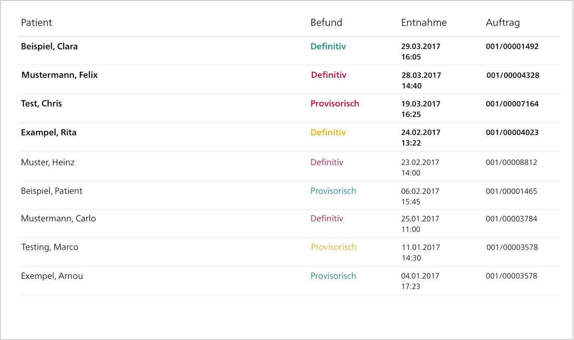The width and height of the screenshot is (574, 340).
Task: Open patient Exampel, Rita
Action: 289,137
